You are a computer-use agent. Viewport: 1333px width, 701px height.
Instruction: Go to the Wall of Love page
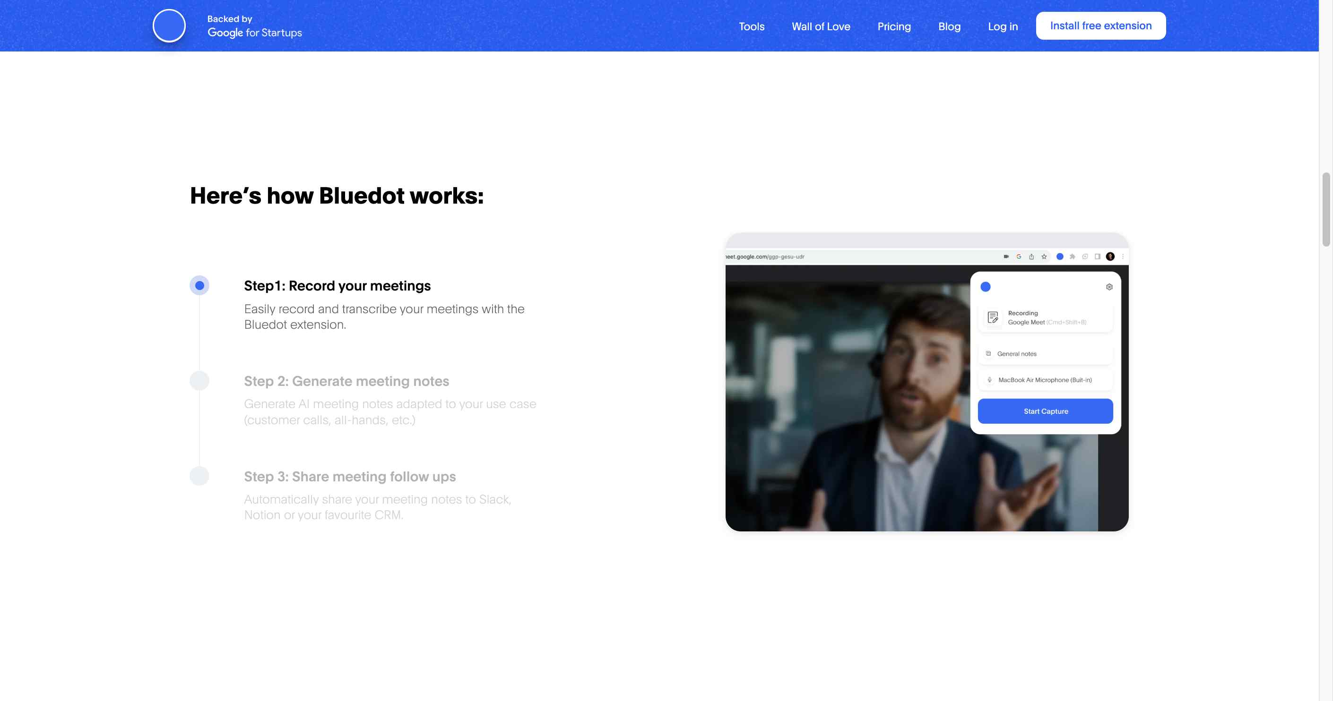pos(821,26)
